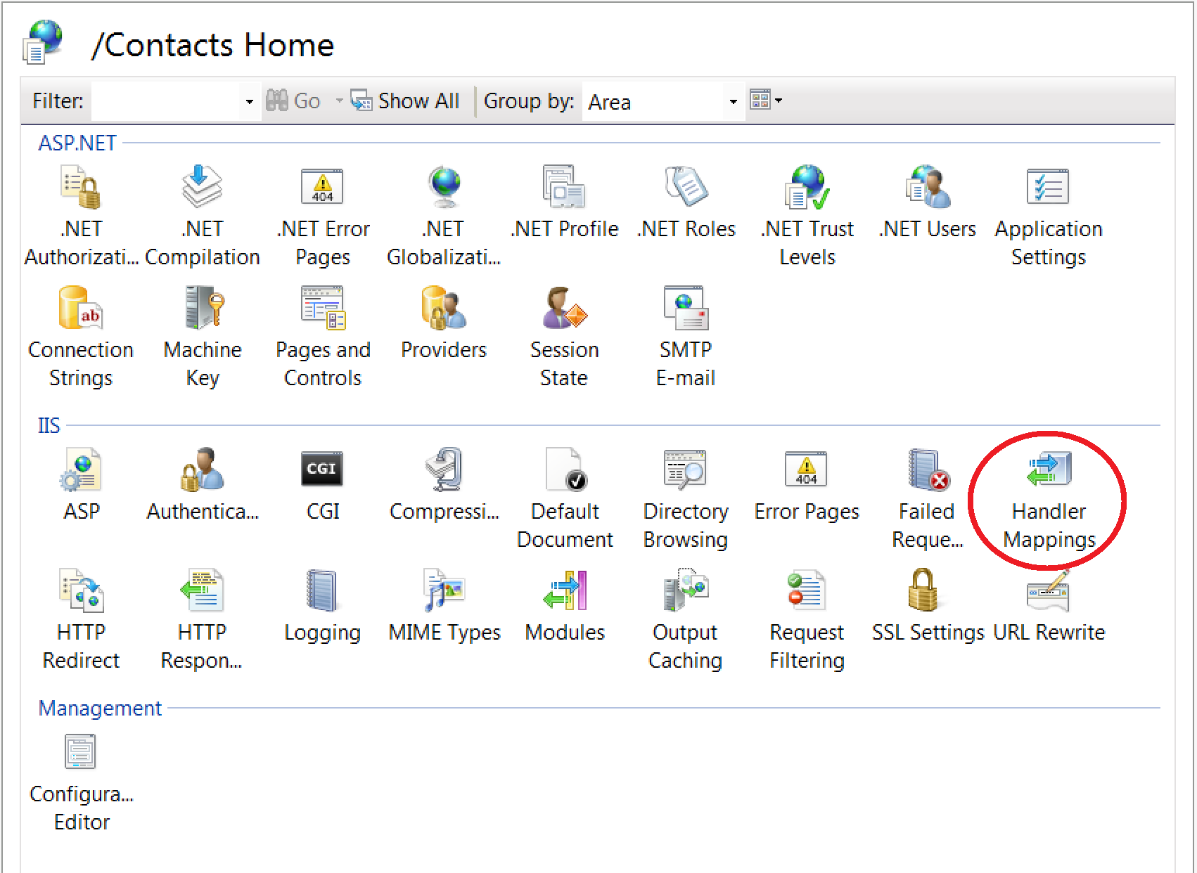Open Authentication feature
This screenshot has width=1197, height=873.
[x=202, y=485]
